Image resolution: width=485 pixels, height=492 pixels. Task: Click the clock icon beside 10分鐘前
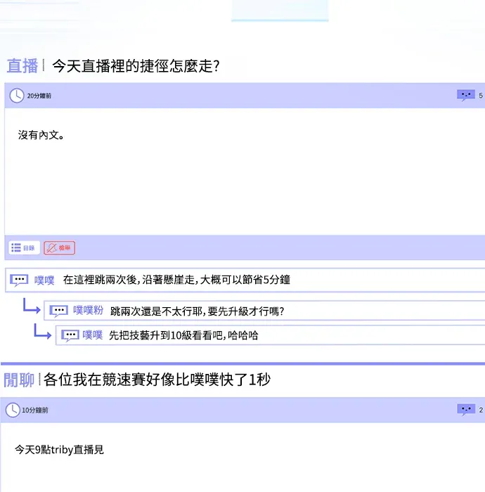tap(12, 410)
